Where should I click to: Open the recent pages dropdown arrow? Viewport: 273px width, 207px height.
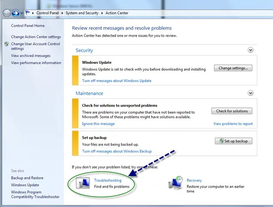pyautogui.click(x=22, y=13)
